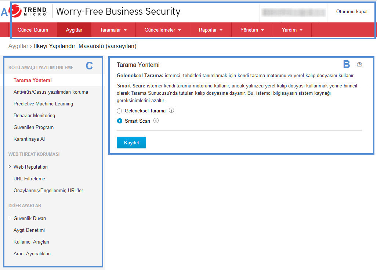
Task: Click info icon next to Geleneksel Tarama
Action: point(171,110)
